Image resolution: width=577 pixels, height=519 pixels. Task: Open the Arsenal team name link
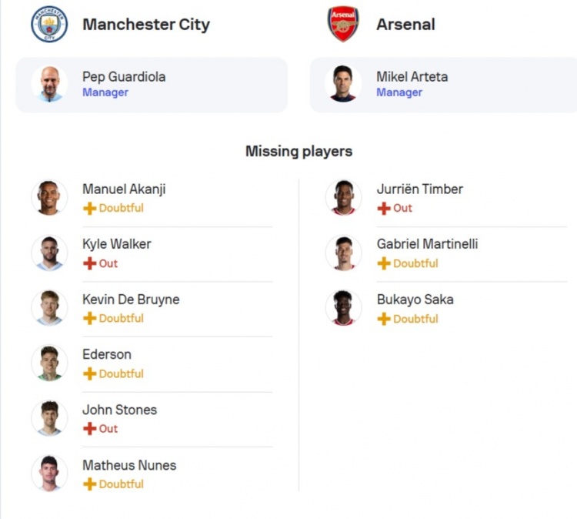405,24
